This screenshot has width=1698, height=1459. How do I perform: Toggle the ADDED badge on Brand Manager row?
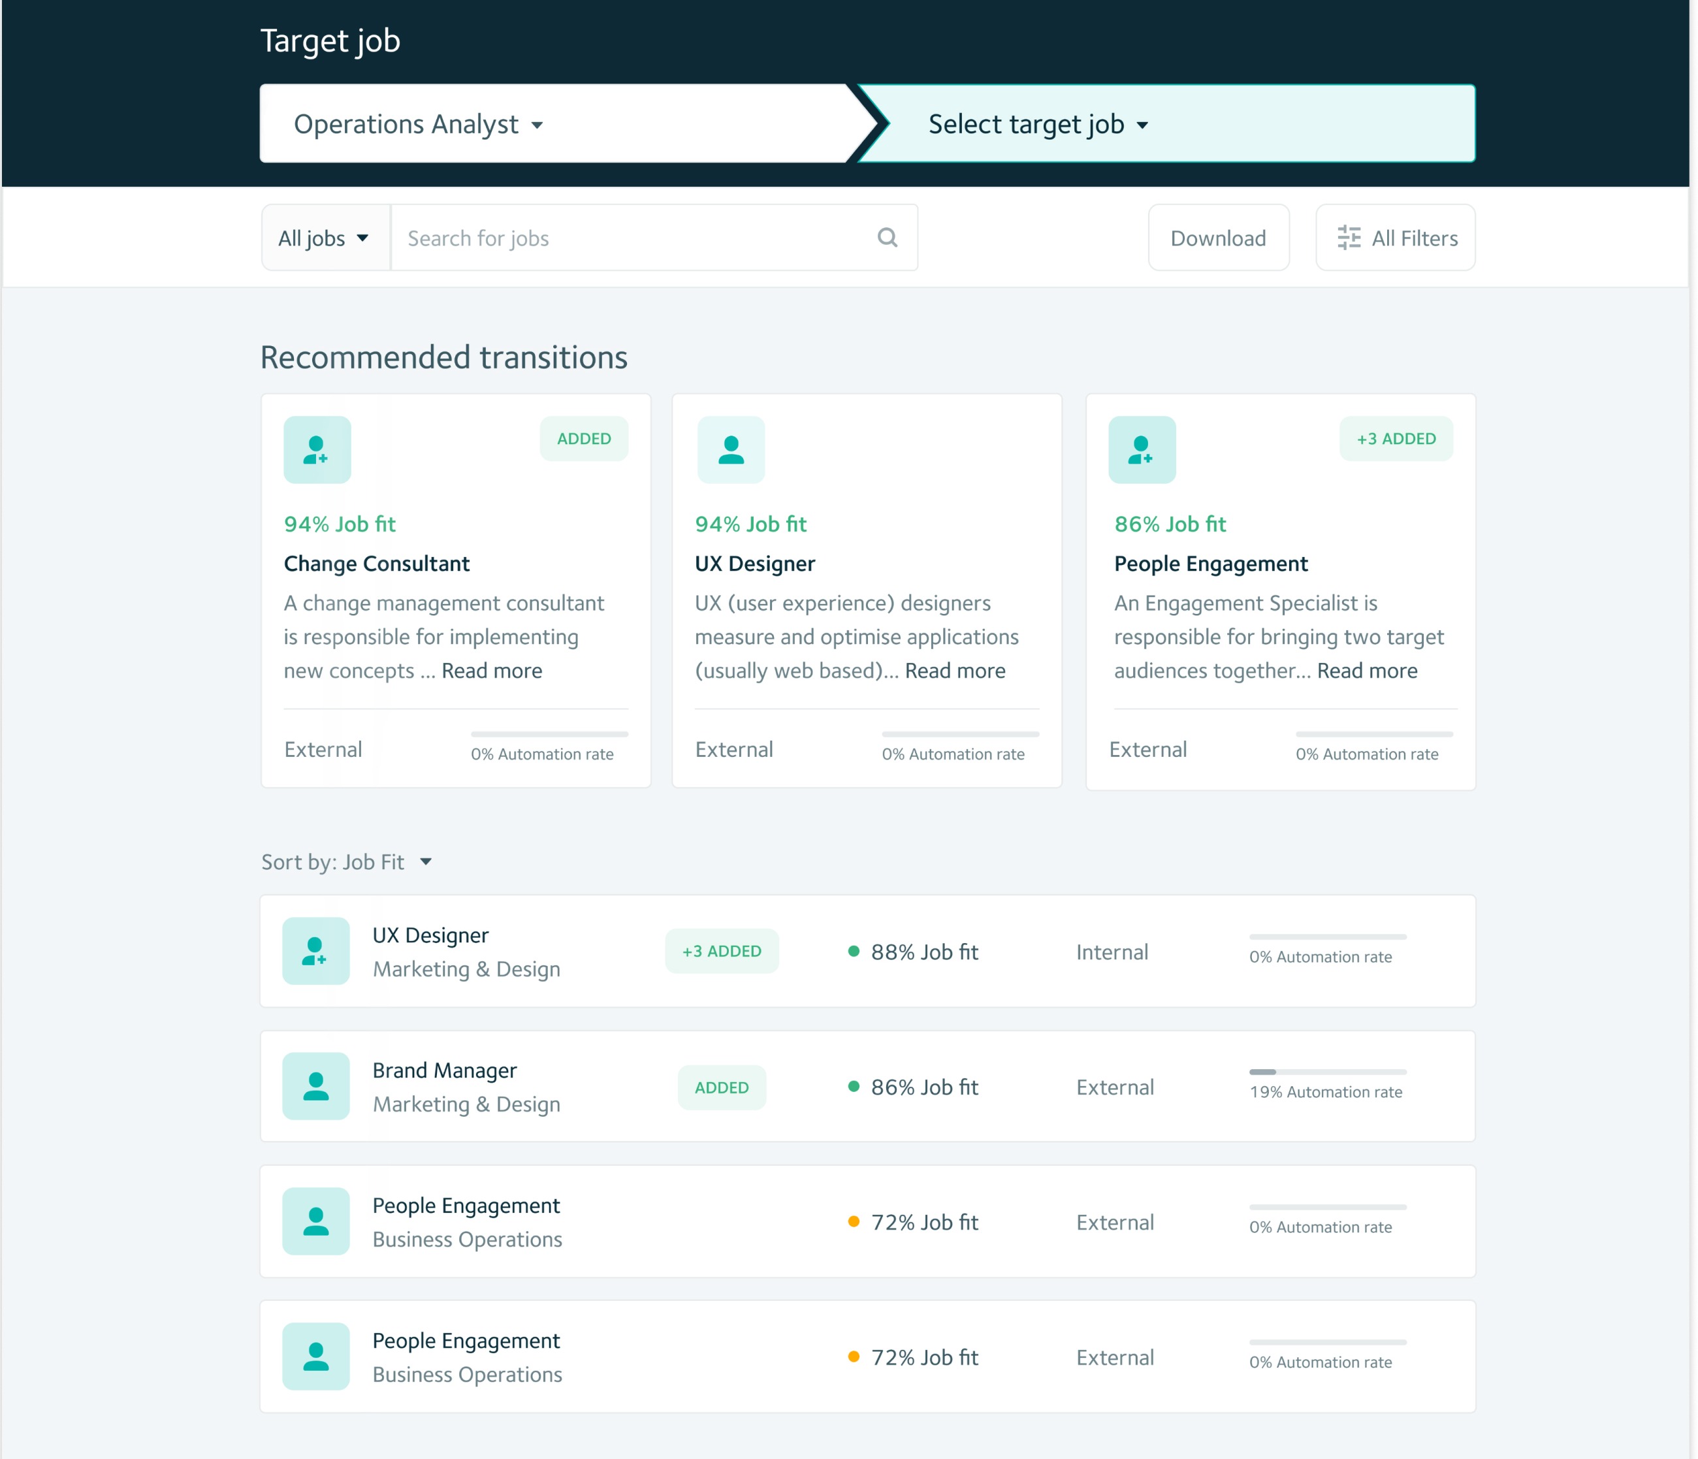coord(721,1087)
